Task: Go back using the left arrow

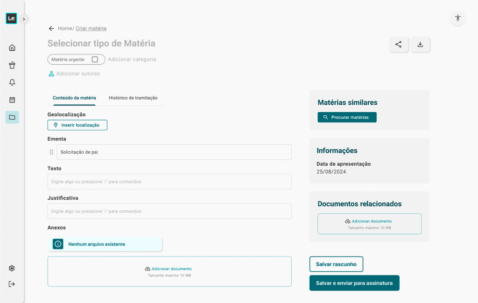Action: point(51,28)
